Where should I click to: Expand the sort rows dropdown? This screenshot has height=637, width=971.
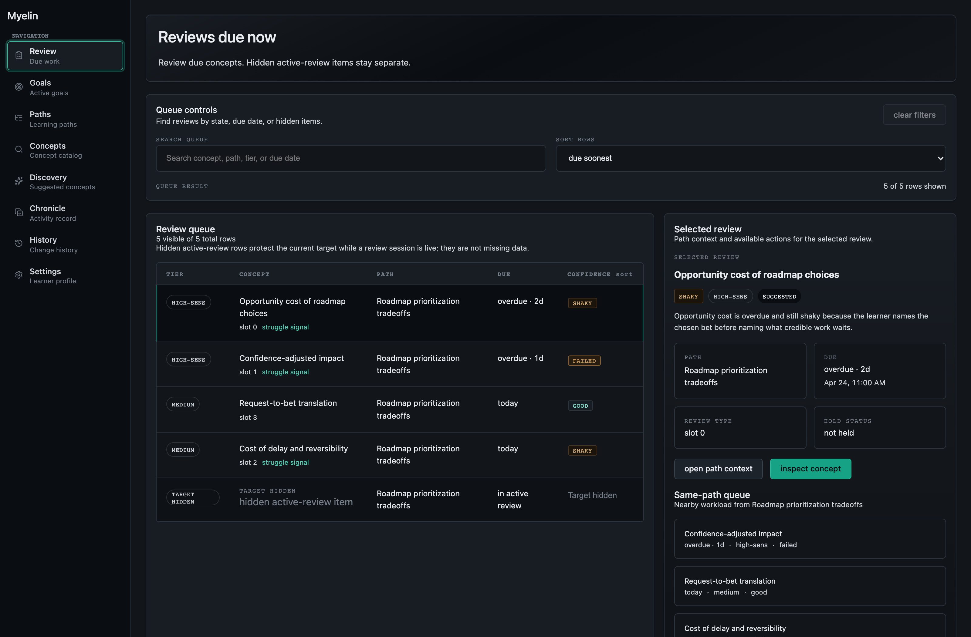751,158
